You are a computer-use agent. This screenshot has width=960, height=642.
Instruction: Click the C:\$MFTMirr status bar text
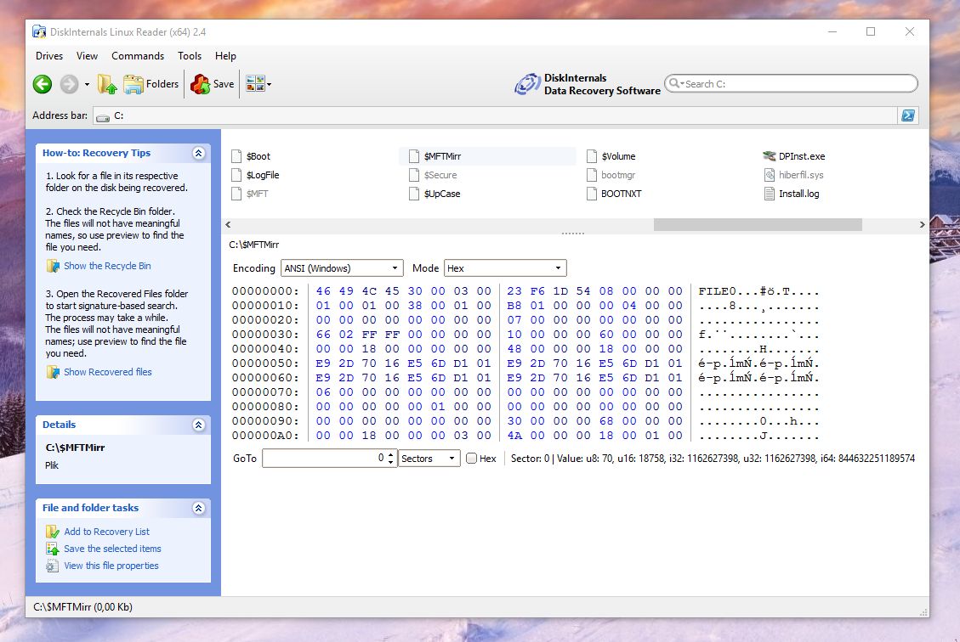82,607
